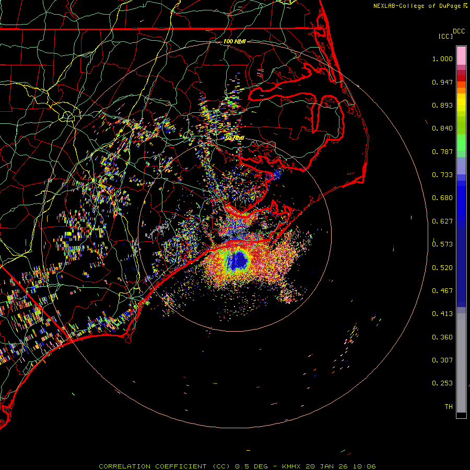The width and height of the screenshot is (470, 470).
Task: Pick the pink segment of the color bar
Action: tap(461, 55)
